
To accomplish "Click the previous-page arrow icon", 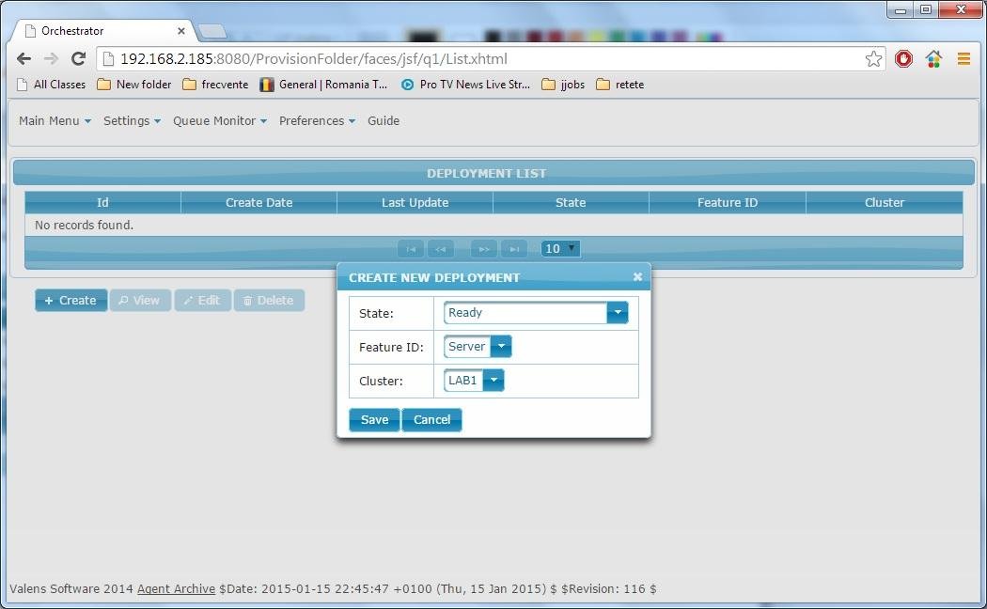I will pos(441,248).
